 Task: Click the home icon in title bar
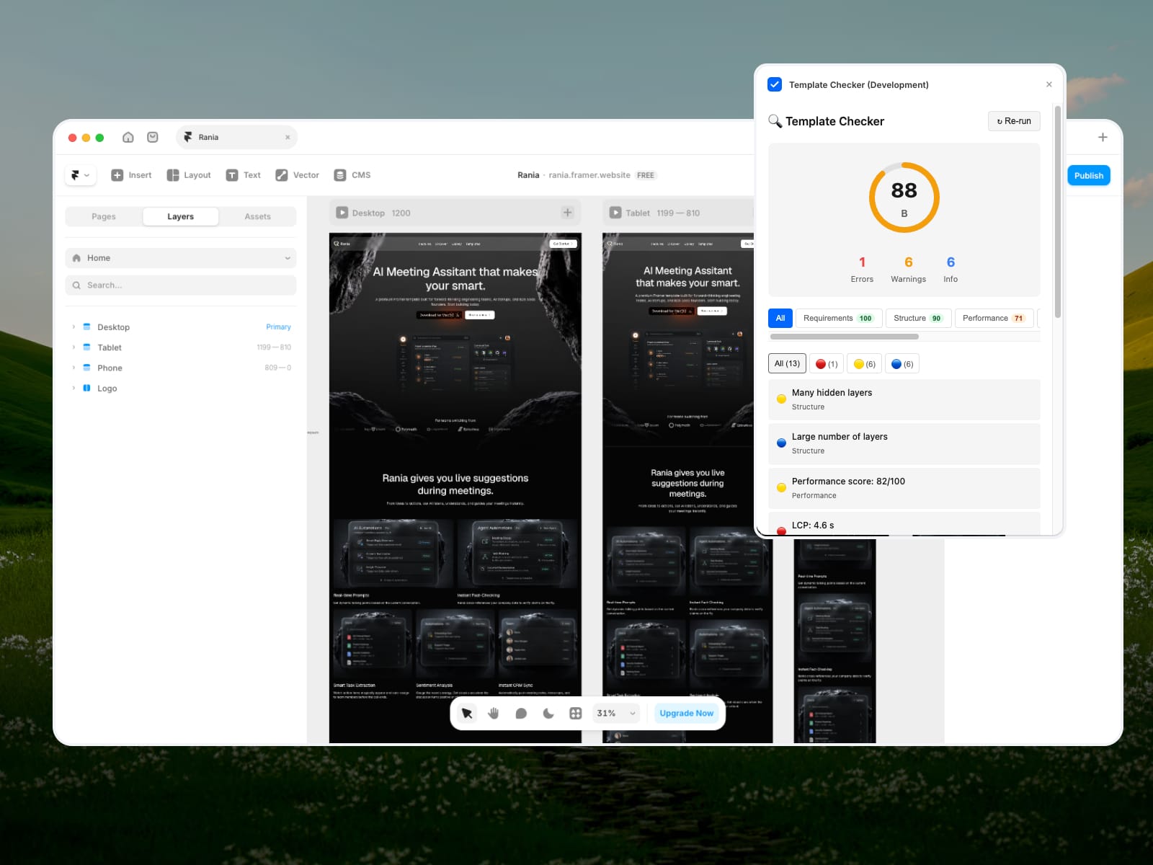click(x=128, y=137)
